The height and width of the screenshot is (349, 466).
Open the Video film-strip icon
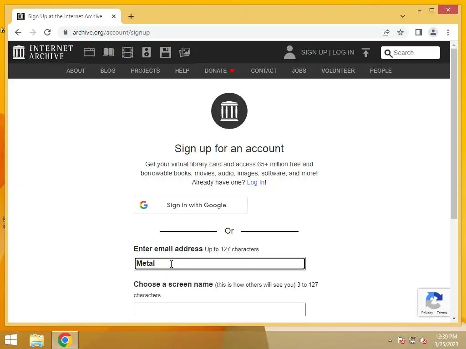pos(127,52)
